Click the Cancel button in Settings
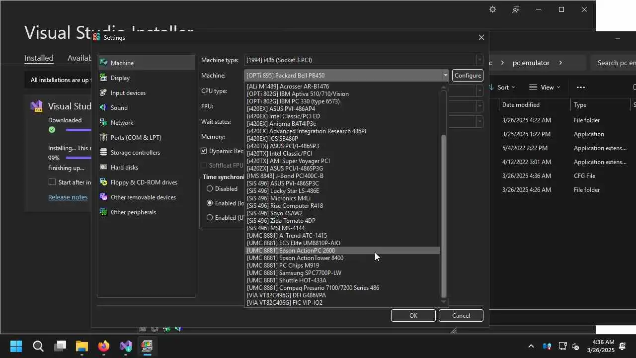This screenshot has width=636, height=358. (x=461, y=315)
